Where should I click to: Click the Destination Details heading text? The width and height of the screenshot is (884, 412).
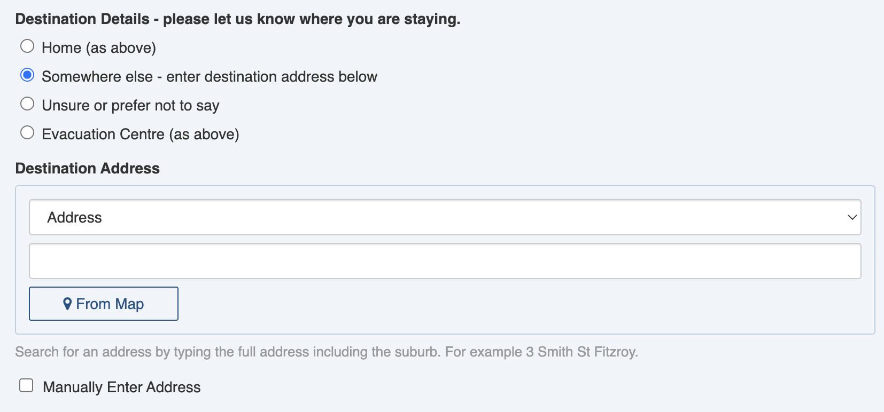tap(238, 19)
